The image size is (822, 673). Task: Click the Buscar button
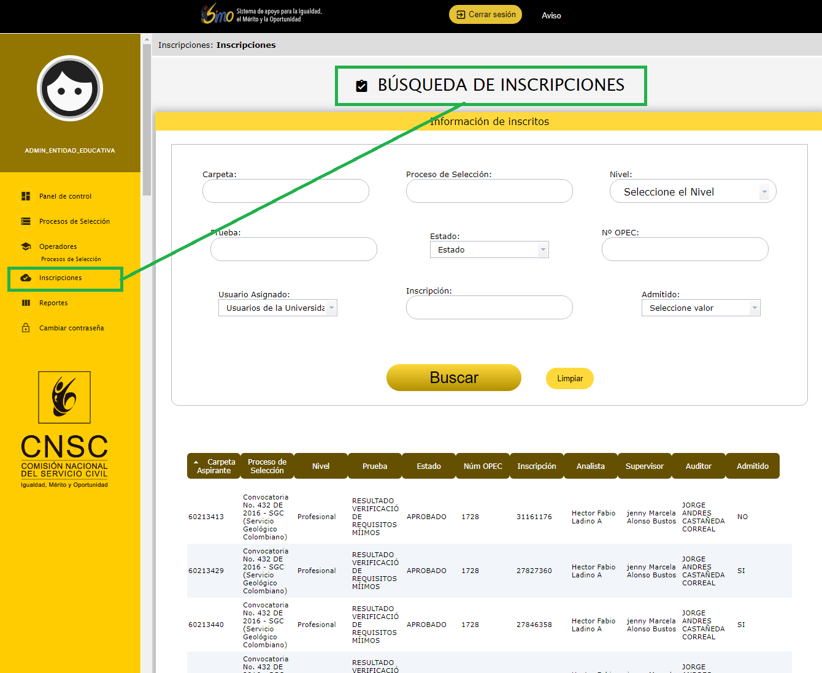tap(454, 378)
